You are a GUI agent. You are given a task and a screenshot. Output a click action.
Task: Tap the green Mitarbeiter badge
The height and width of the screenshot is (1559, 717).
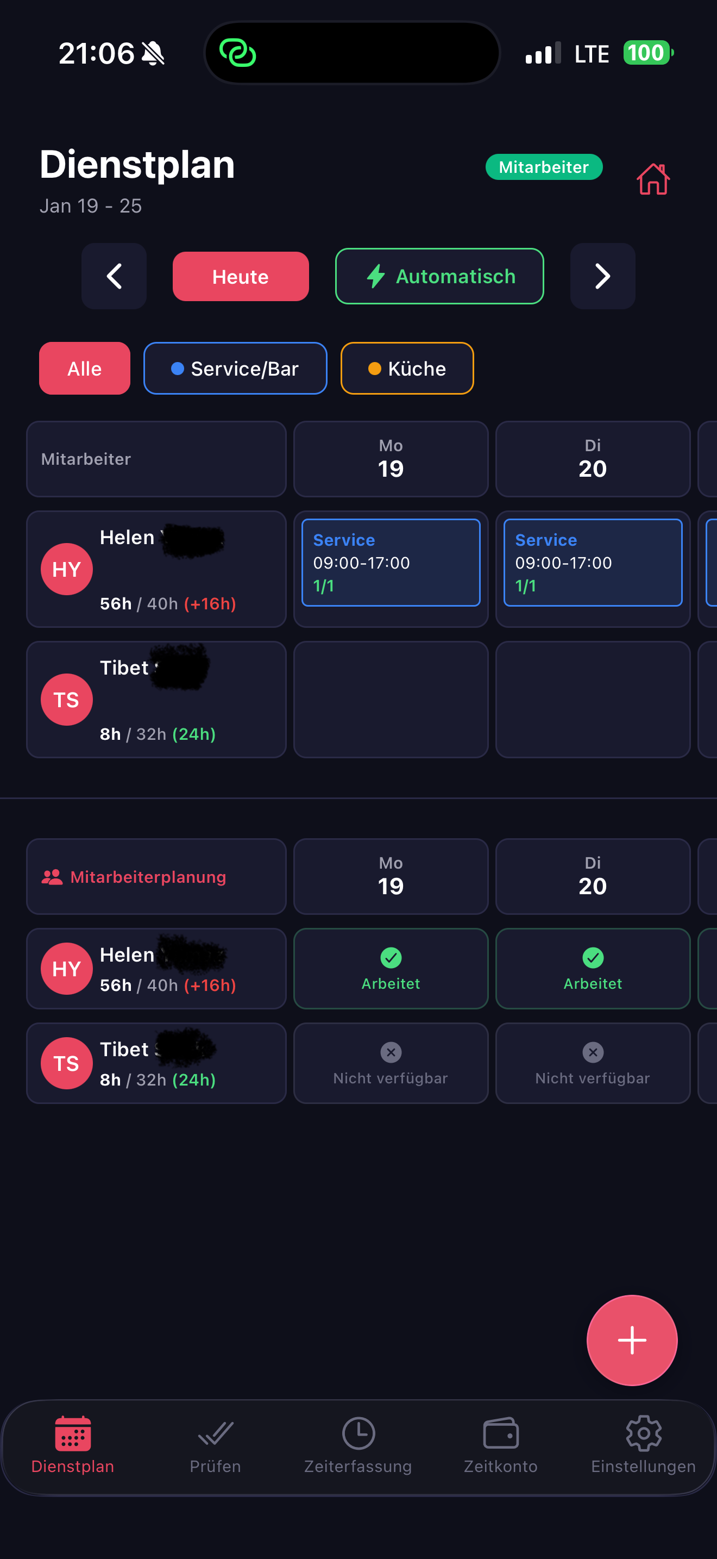point(544,167)
